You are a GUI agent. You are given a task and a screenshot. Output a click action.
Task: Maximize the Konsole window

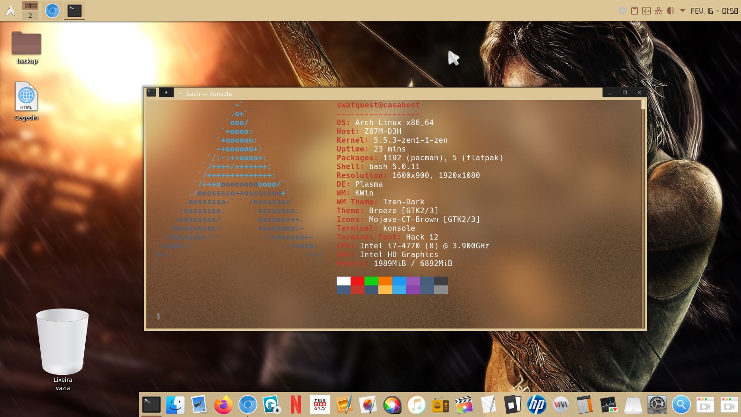[625, 93]
